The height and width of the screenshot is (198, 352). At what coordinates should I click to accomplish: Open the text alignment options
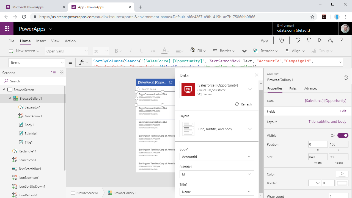180,51
